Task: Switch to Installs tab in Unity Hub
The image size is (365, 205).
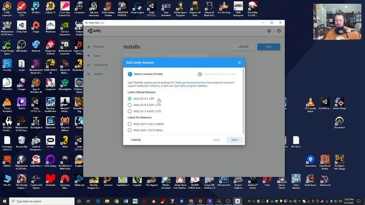Action: (x=98, y=74)
